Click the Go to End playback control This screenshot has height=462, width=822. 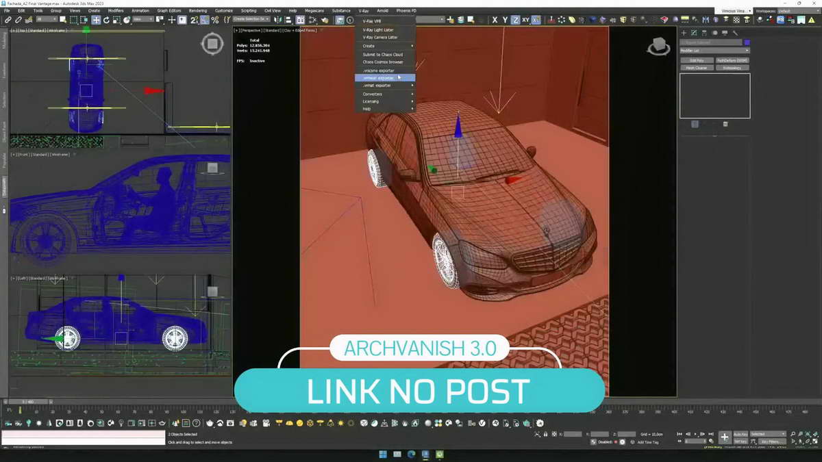click(711, 434)
